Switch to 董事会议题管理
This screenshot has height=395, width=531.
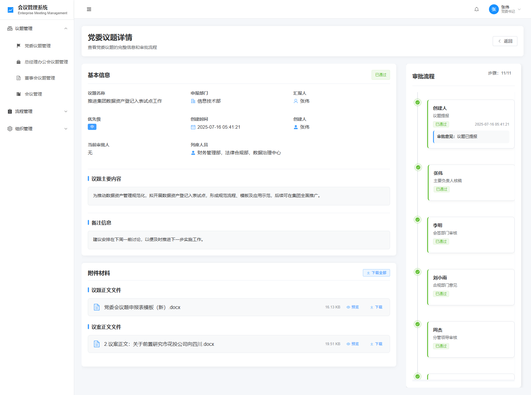coord(40,78)
